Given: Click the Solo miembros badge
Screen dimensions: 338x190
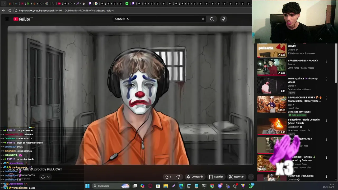Looking at the screenshot, I should pos(298,115).
